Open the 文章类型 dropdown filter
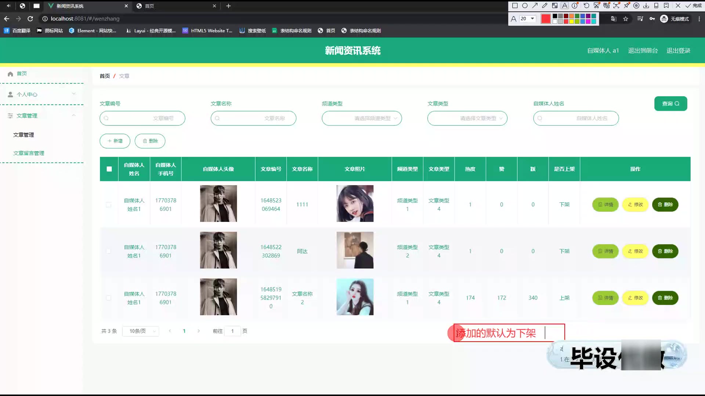 coord(467,118)
